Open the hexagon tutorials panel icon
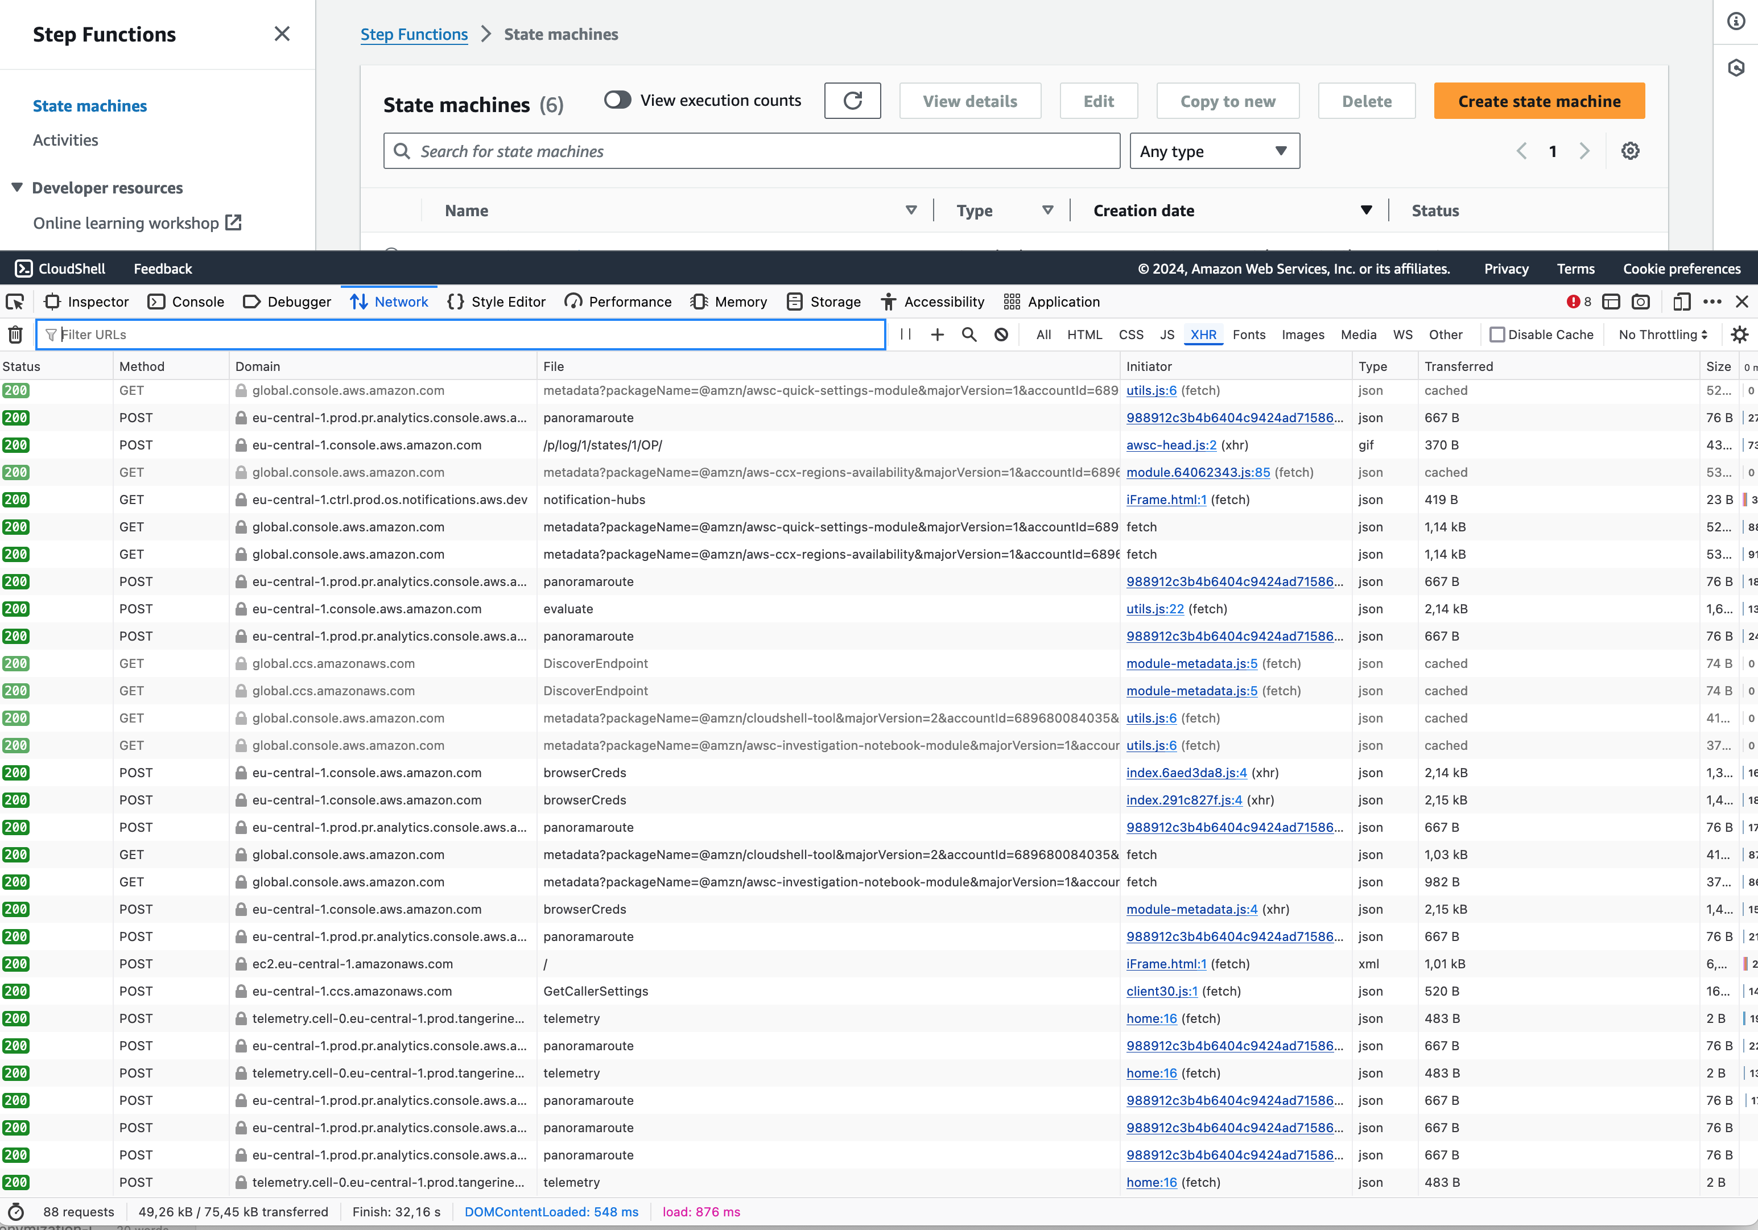The height and width of the screenshot is (1230, 1758). click(1736, 68)
